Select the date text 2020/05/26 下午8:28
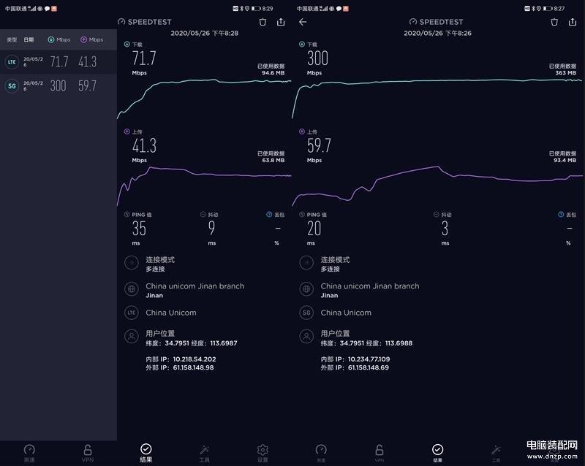 point(205,33)
